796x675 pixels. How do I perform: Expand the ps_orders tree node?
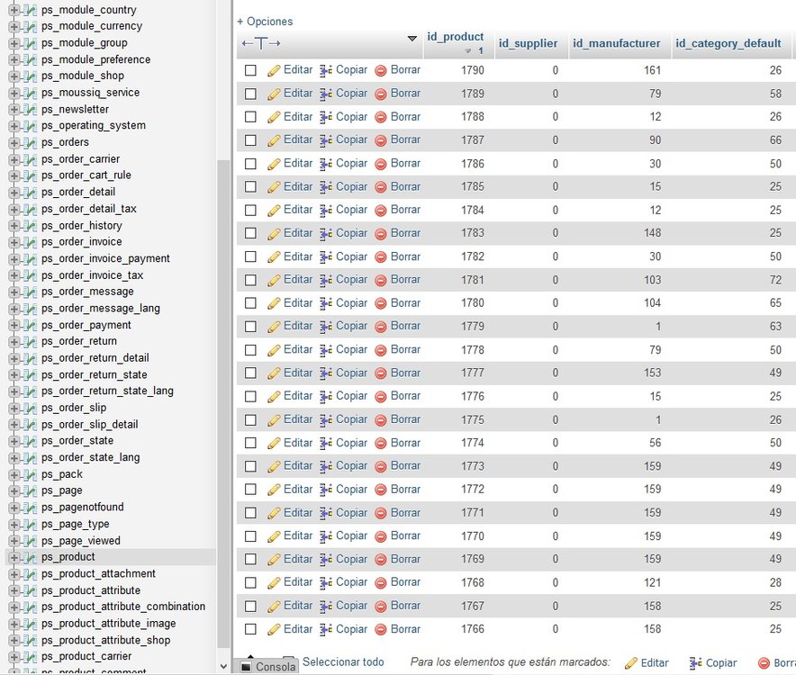[x=14, y=143]
